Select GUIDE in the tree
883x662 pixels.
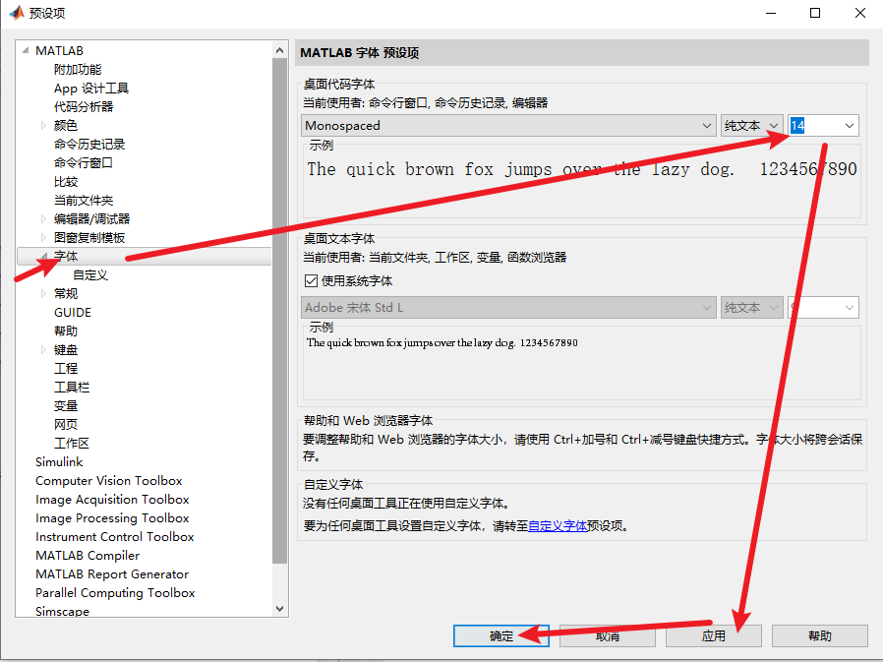coord(73,312)
